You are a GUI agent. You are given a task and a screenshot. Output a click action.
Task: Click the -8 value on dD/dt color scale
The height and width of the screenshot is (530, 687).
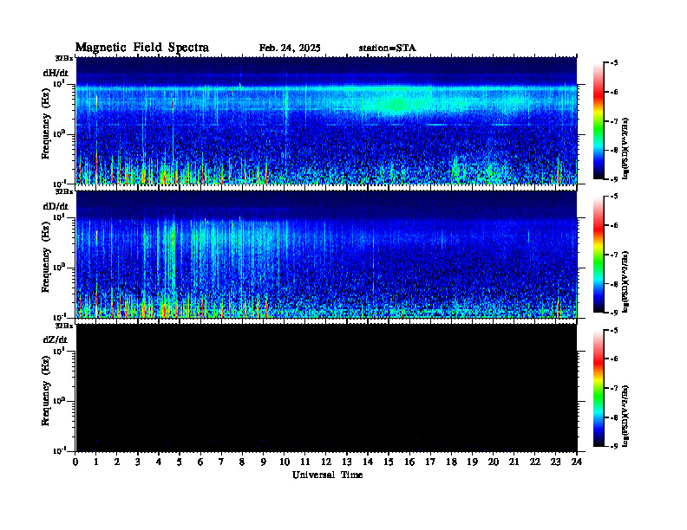point(614,284)
